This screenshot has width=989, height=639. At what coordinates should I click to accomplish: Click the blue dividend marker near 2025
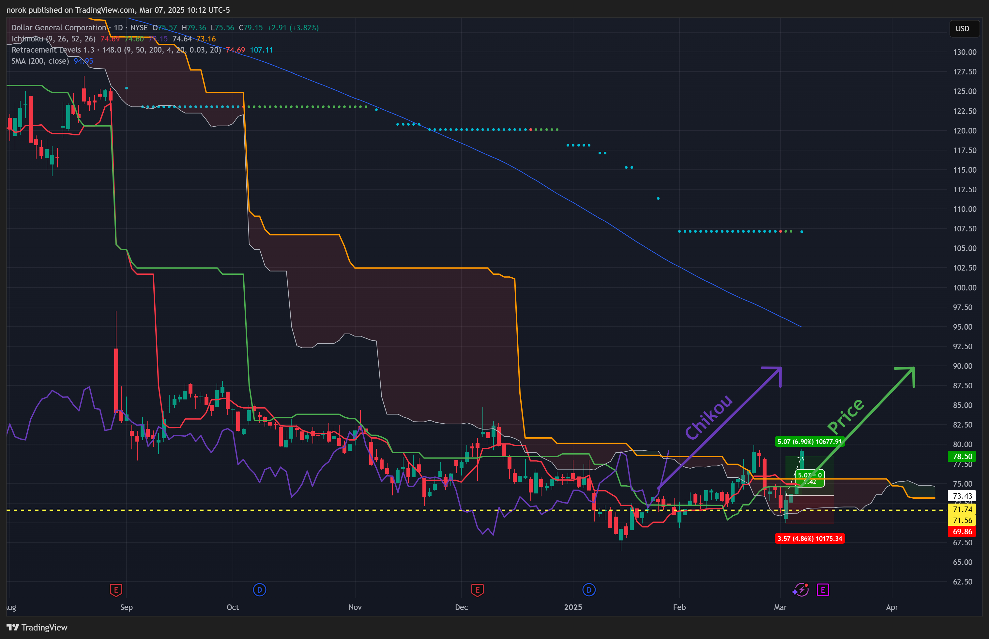click(x=589, y=590)
